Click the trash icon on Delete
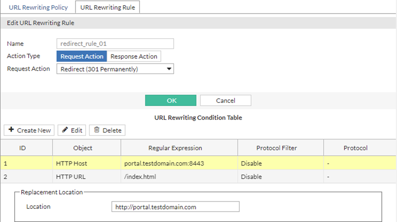The width and height of the screenshot is (397, 222). coord(97,130)
